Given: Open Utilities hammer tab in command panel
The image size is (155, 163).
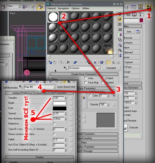Looking at the screenshot, I should coord(140,14).
